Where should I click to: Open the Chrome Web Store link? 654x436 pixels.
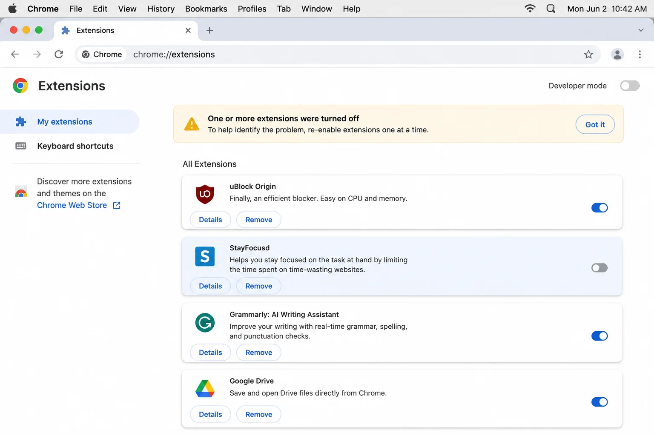tap(72, 205)
